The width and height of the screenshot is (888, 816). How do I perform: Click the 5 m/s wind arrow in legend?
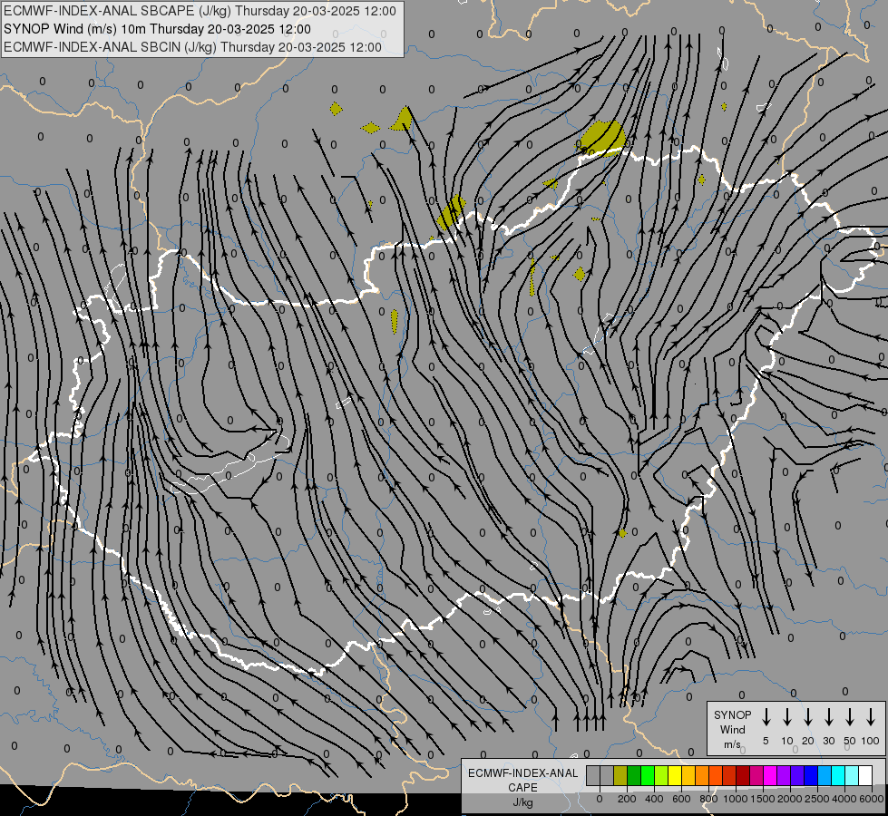tap(766, 717)
